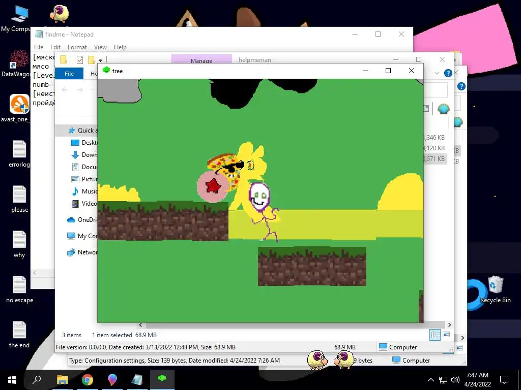
Task: Click the green tree app on taskbar
Action: [x=162, y=380]
